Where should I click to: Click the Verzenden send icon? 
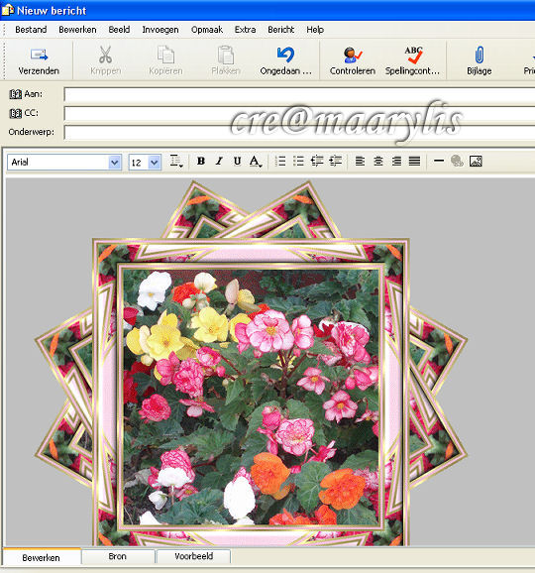coord(39,55)
